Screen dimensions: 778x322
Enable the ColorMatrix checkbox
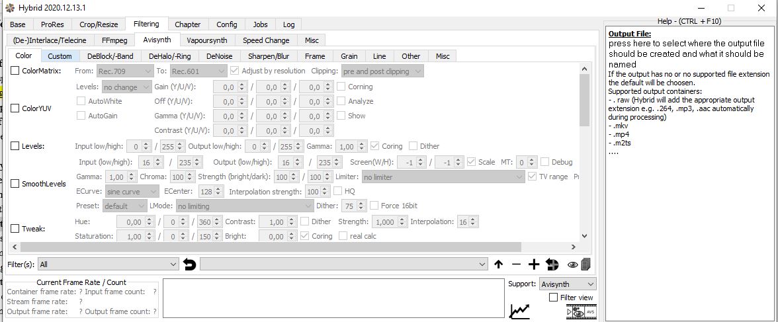pyautogui.click(x=15, y=71)
